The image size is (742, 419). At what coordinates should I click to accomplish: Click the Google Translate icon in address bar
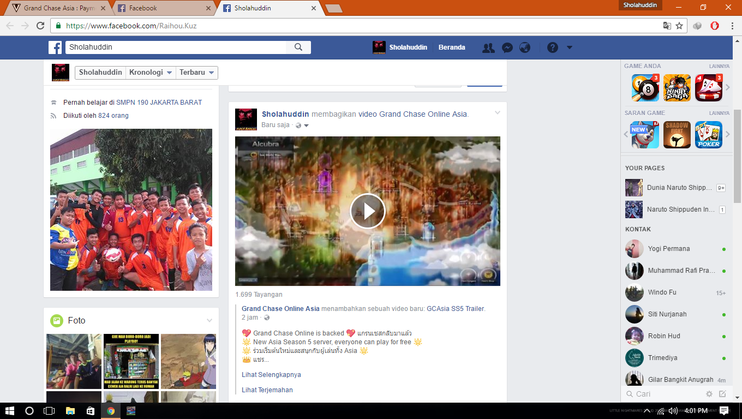pyautogui.click(x=667, y=26)
